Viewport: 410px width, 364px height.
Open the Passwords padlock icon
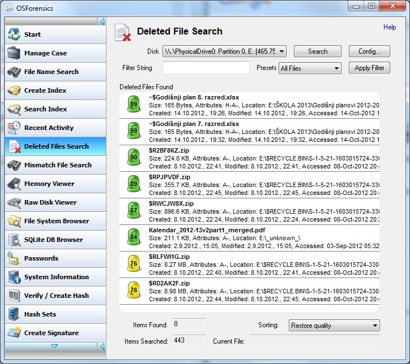tap(14, 258)
